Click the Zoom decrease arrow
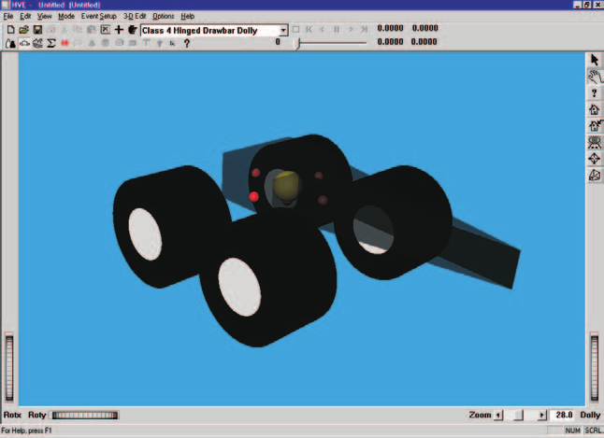This screenshot has height=438, width=604. [498, 416]
